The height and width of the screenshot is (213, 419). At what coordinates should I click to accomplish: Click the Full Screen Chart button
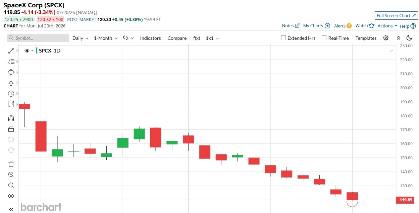pyautogui.click(x=396, y=16)
